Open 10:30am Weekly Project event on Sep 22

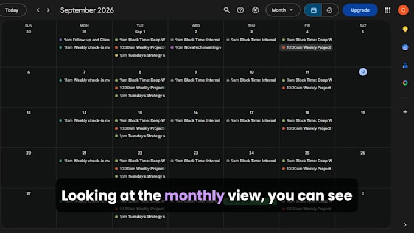[140, 169]
